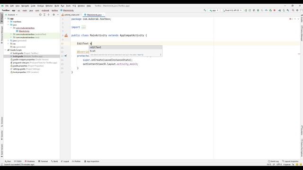Open the Refactor menu
Viewport: 303px width, 170px height.
49,6
